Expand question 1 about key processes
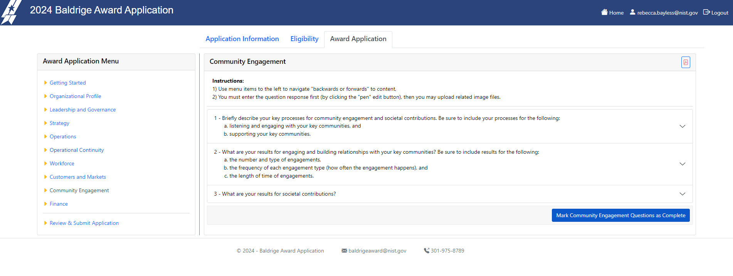 click(x=682, y=126)
